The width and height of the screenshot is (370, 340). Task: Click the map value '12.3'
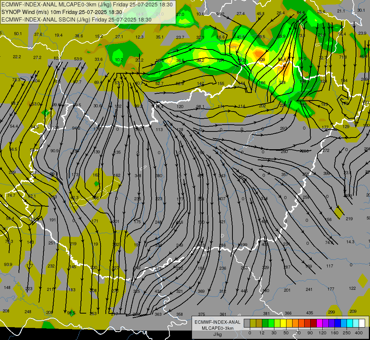139,37
